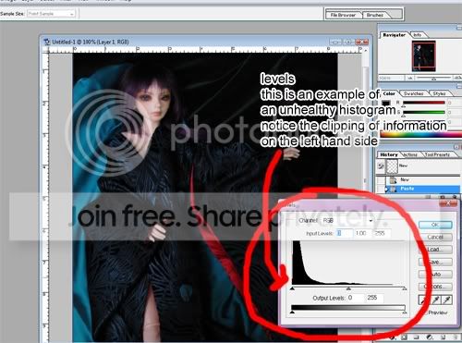Click the create new layer icon at palette bottom
The height and width of the screenshot is (343, 462).
(x=443, y=337)
